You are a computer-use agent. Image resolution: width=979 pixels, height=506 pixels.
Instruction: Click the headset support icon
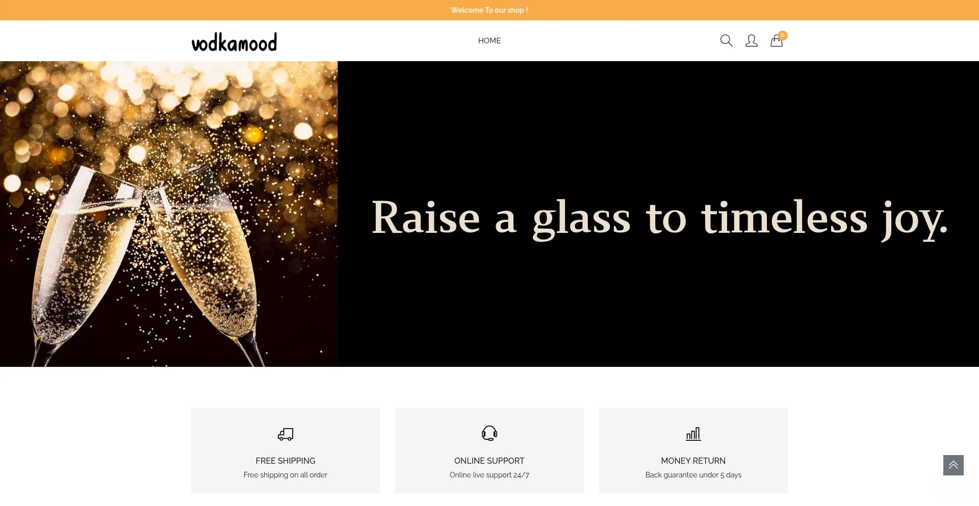tap(489, 433)
